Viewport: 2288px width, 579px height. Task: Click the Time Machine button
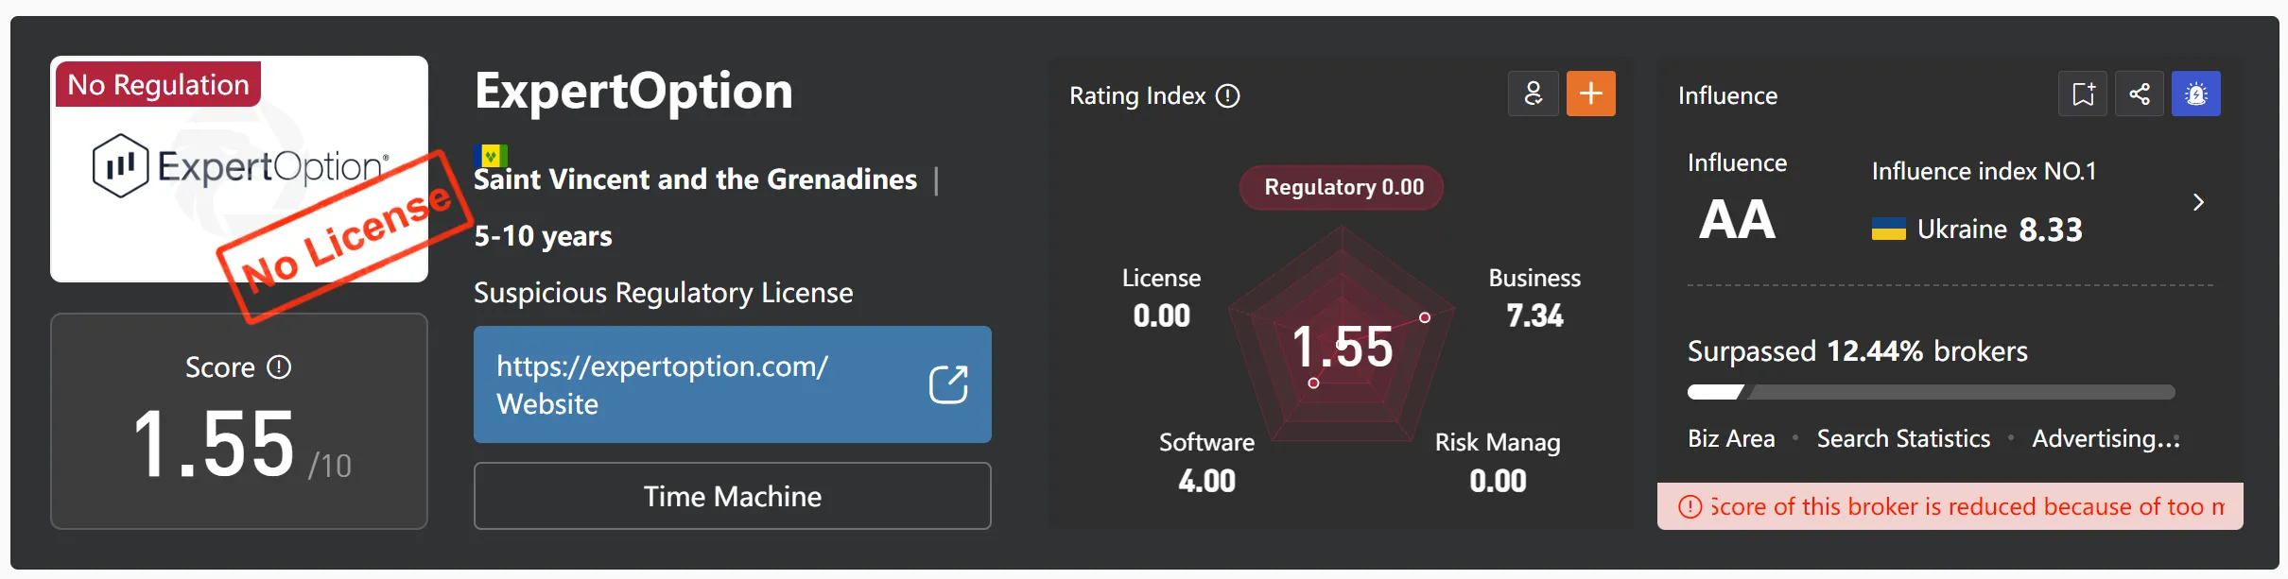coord(733,496)
